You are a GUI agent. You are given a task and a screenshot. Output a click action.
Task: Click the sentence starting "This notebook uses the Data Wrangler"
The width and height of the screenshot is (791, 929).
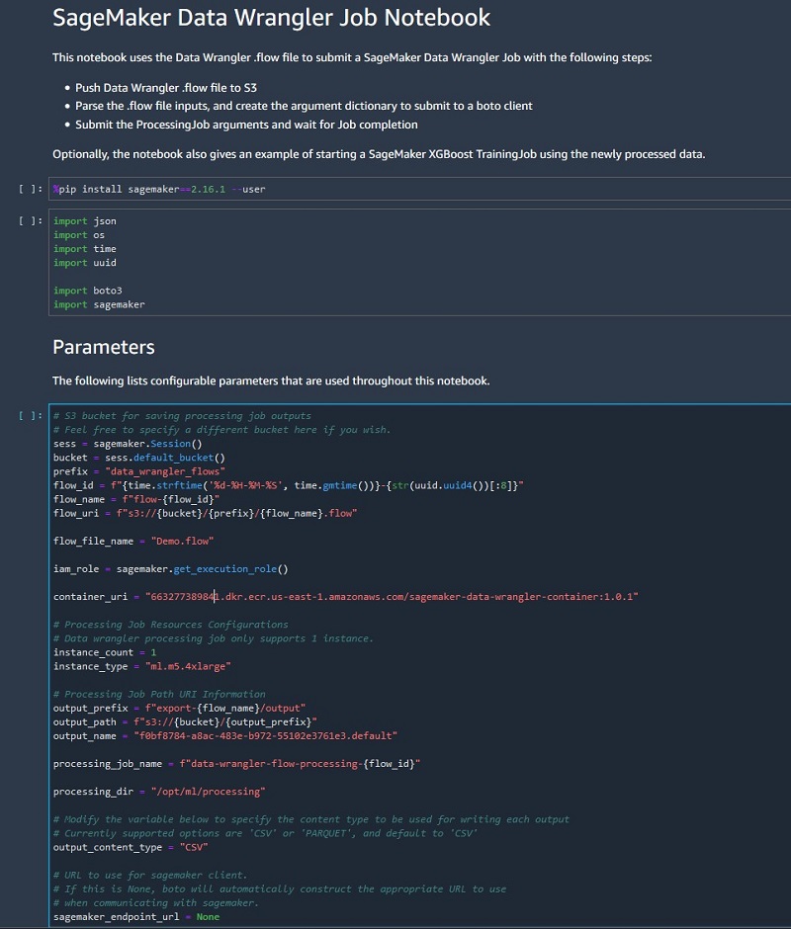coord(352,57)
